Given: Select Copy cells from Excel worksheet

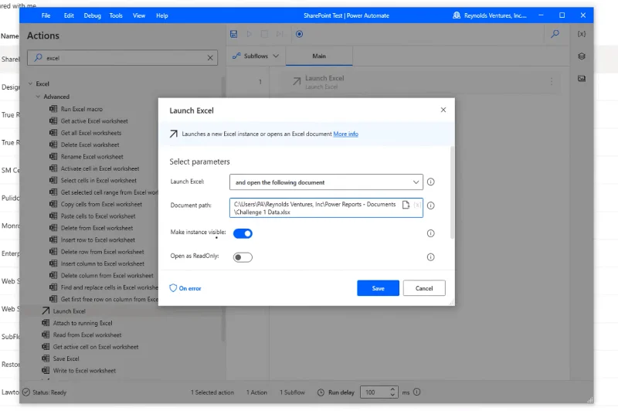Looking at the screenshot, I should coord(101,204).
